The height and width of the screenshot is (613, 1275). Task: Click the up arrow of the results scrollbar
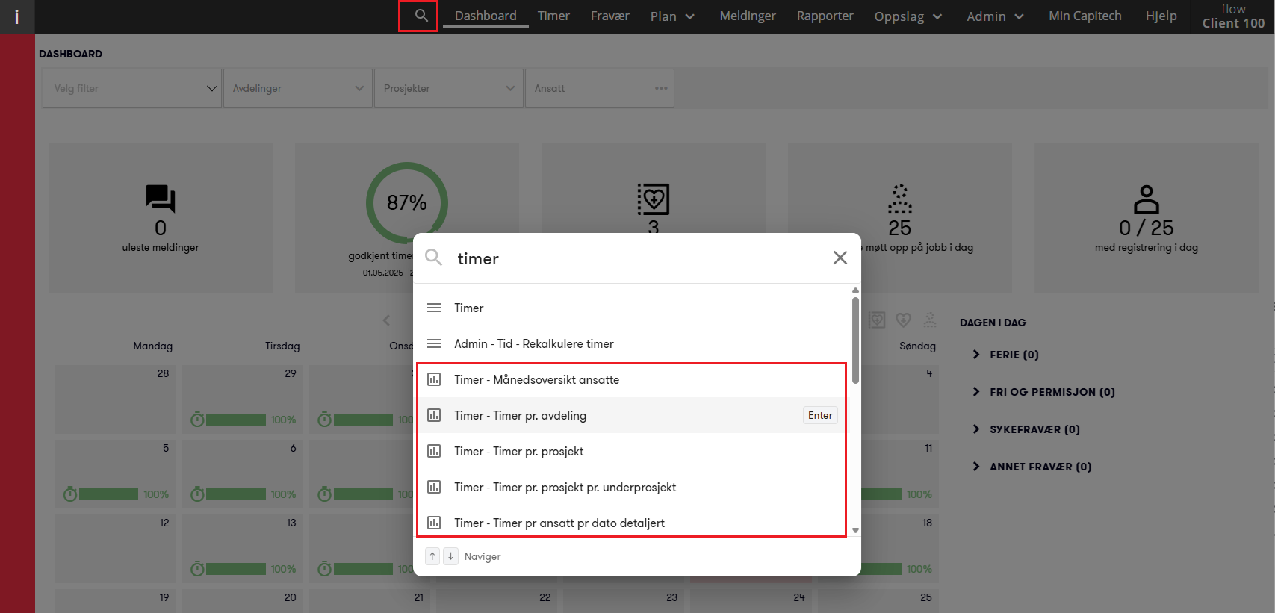[855, 290]
